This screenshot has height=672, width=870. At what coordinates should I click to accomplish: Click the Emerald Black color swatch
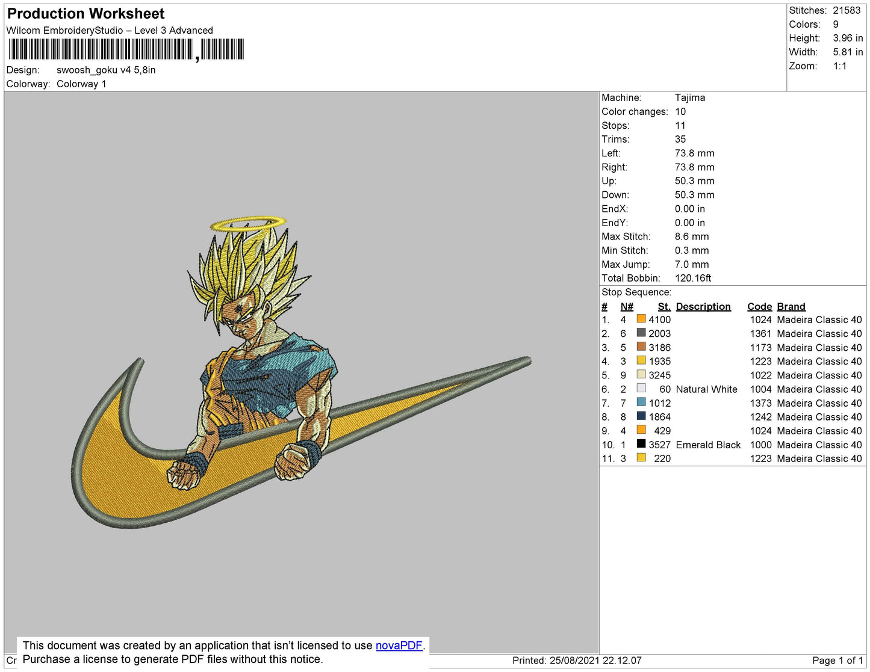(x=641, y=444)
